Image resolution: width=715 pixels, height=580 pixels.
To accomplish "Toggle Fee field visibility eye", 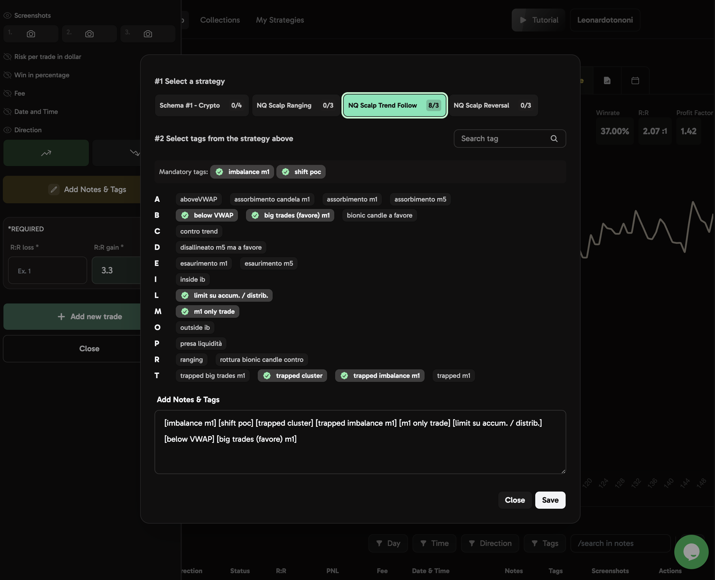I will (7, 94).
